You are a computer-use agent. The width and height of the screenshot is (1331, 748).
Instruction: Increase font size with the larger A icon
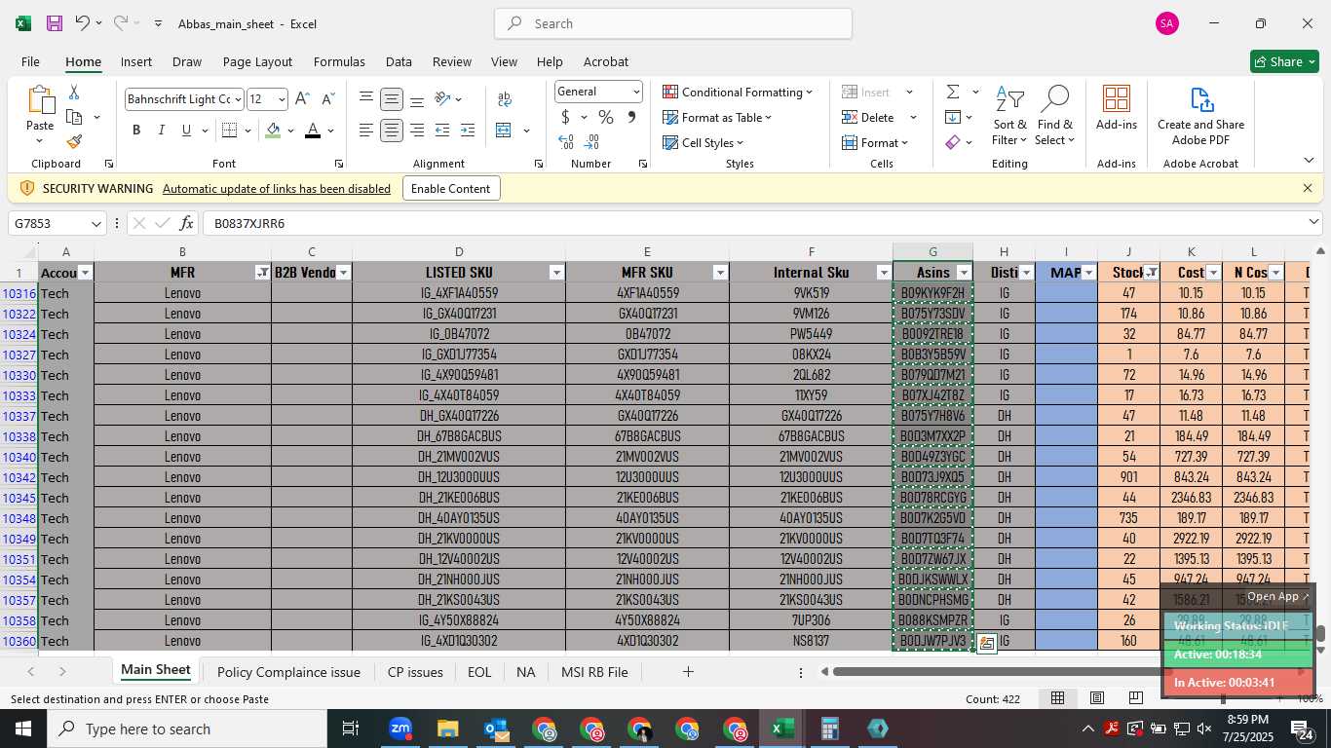pos(302,99)
